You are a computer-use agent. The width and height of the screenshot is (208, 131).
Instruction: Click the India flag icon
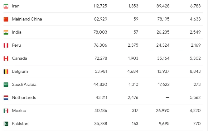pyautogui.click(x=6, y=32)
